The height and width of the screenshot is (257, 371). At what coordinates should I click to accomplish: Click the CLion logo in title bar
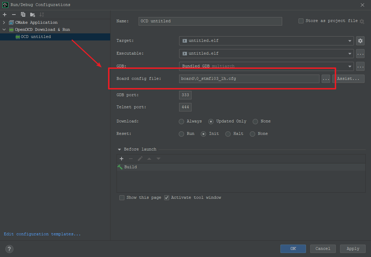click(x=5, y=5)
